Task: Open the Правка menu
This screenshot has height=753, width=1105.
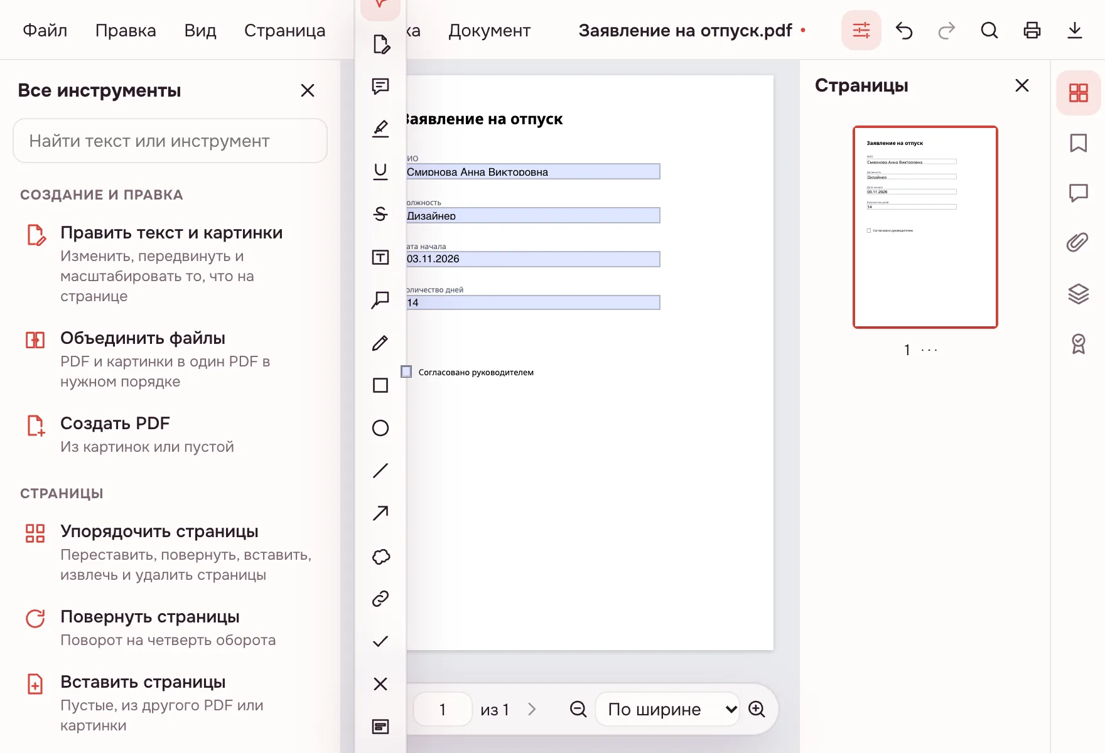Action: point(126,30)
